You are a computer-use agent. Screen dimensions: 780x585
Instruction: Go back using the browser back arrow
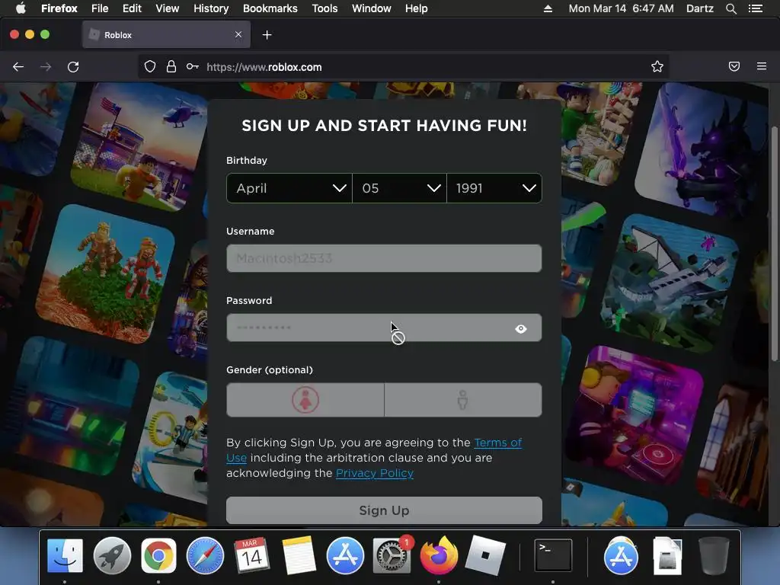(x=18, y=67)
